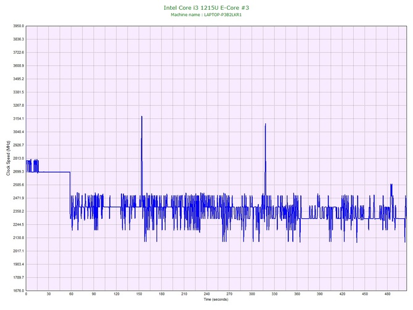The image size is (413, 310).
Task: Click the 2130.8 y-axis value
Action: [18, 237]
